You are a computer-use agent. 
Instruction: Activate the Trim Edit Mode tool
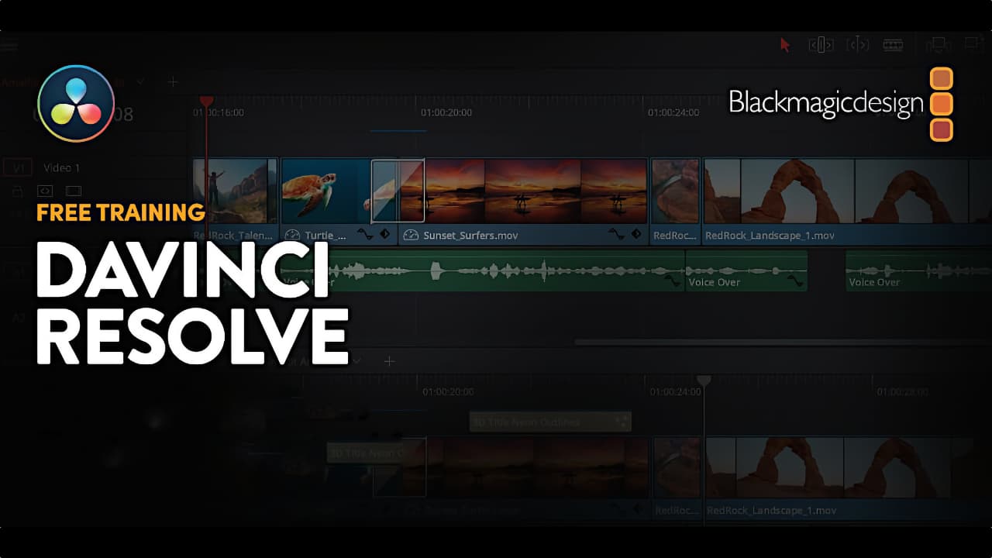[x=821, y=44]
